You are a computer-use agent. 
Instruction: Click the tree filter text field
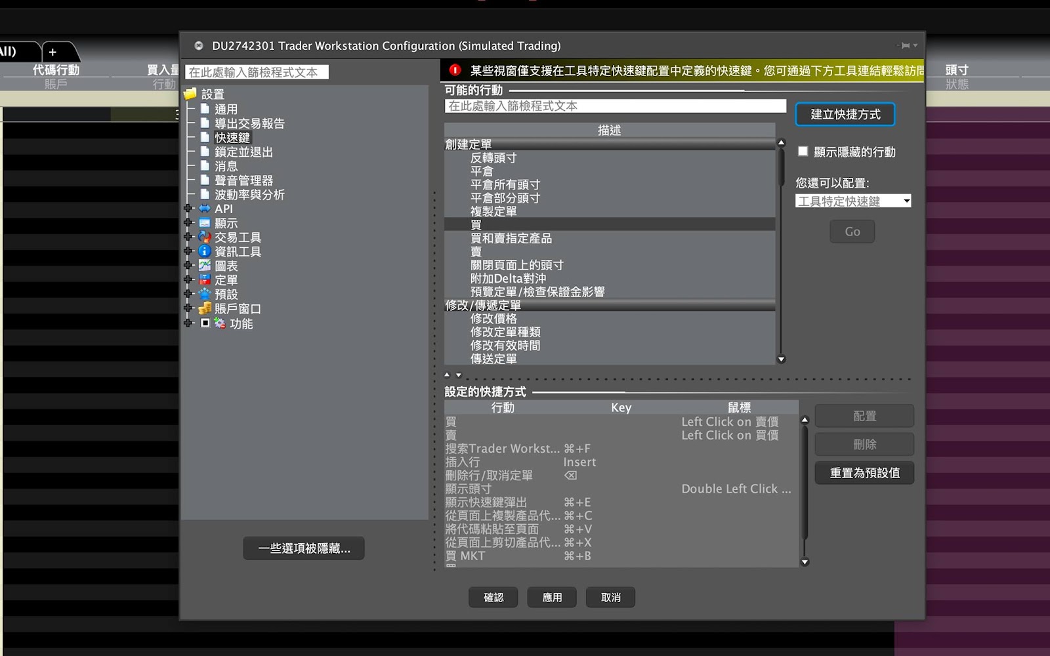[257, 72]
